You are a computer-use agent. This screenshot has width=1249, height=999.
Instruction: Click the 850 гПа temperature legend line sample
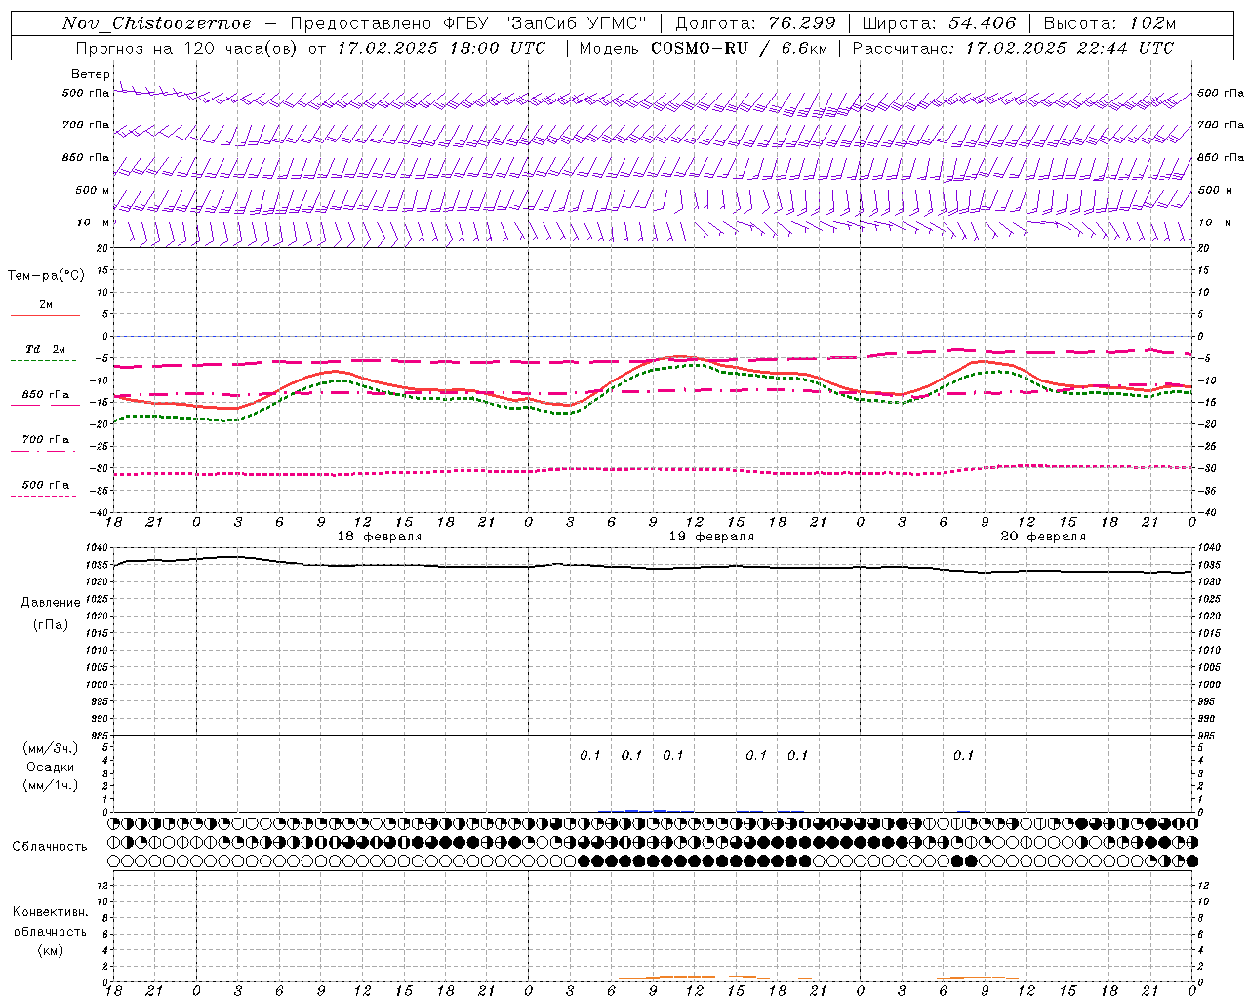45,405
